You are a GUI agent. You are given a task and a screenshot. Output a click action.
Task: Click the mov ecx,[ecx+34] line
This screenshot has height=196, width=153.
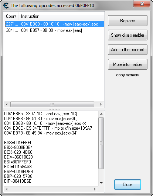tap(41, 133)
